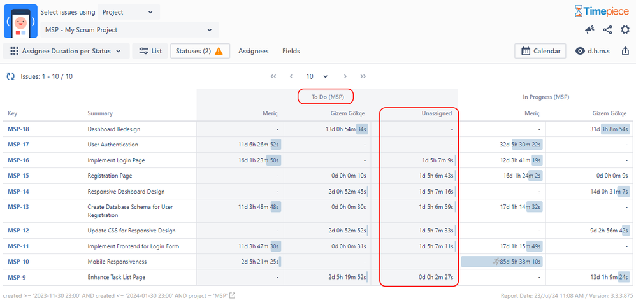Click the In Progress (MSP) status header
Image resolution: width=636 pixels, height=305 pixels.
click(x=546, y=97)
